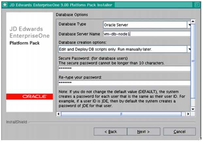Click the Cancel button

pos(179,132)
